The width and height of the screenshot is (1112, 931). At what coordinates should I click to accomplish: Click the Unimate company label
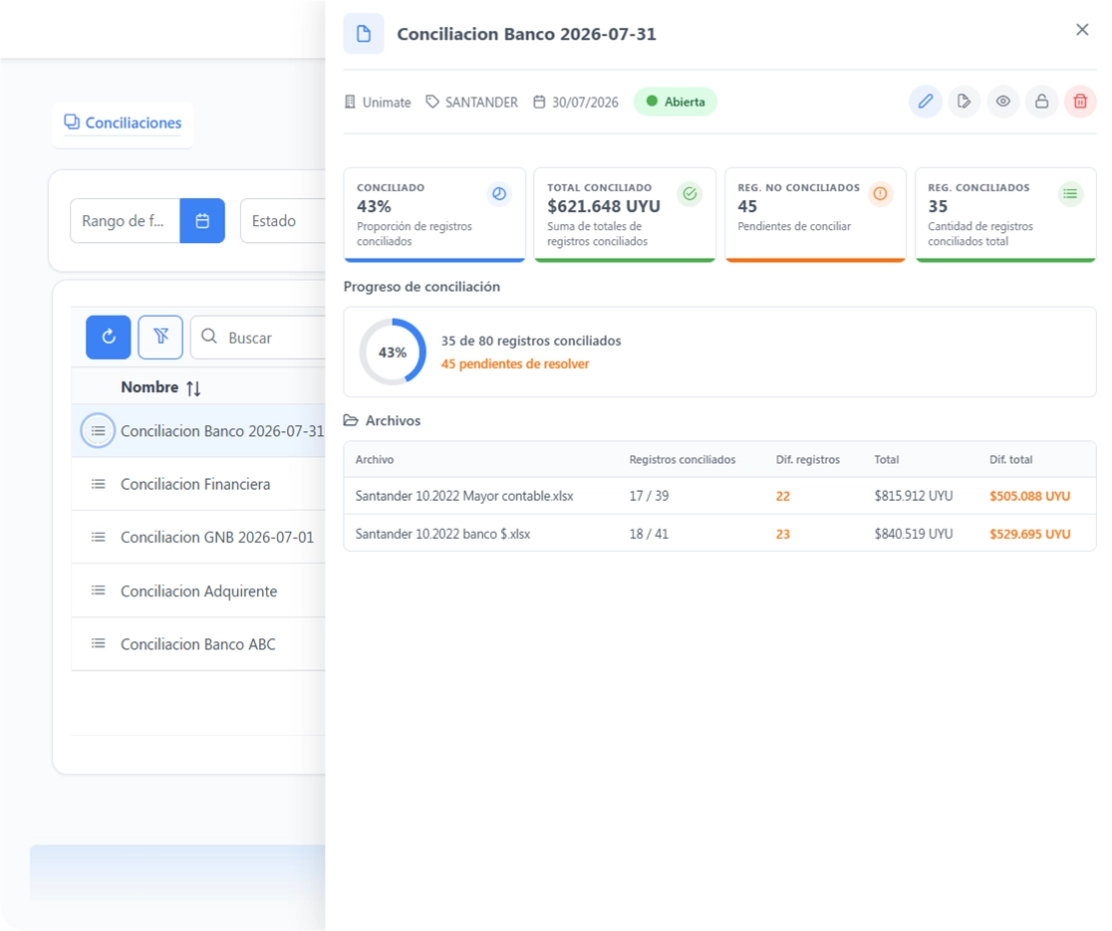tap(387, 102)
